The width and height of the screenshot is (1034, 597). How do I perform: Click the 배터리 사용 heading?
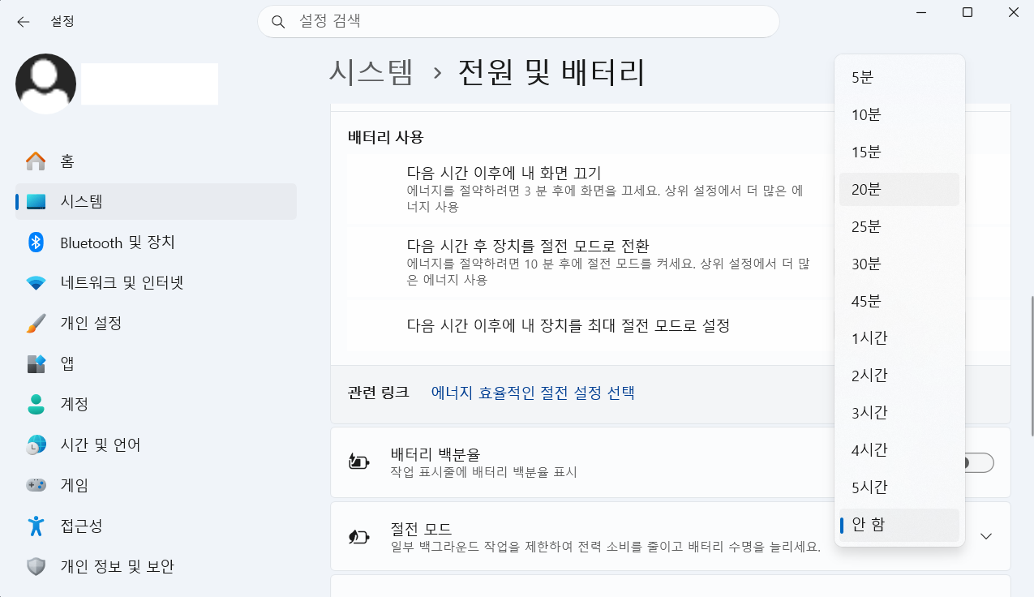(x=386, y=137)
